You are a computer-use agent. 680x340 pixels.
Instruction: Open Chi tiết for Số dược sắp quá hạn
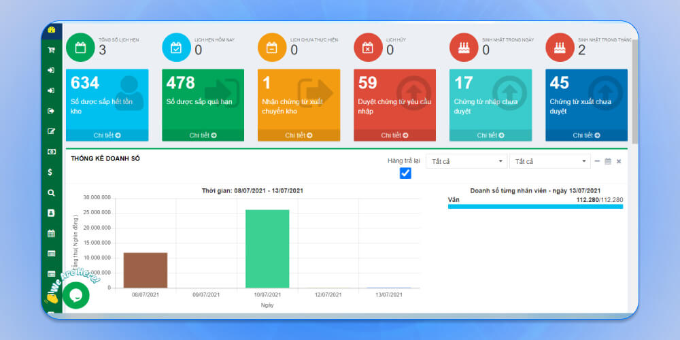(x=203, y=135)
